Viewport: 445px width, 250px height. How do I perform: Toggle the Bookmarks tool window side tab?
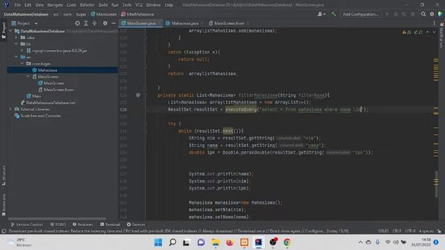(x=3, y=205)
